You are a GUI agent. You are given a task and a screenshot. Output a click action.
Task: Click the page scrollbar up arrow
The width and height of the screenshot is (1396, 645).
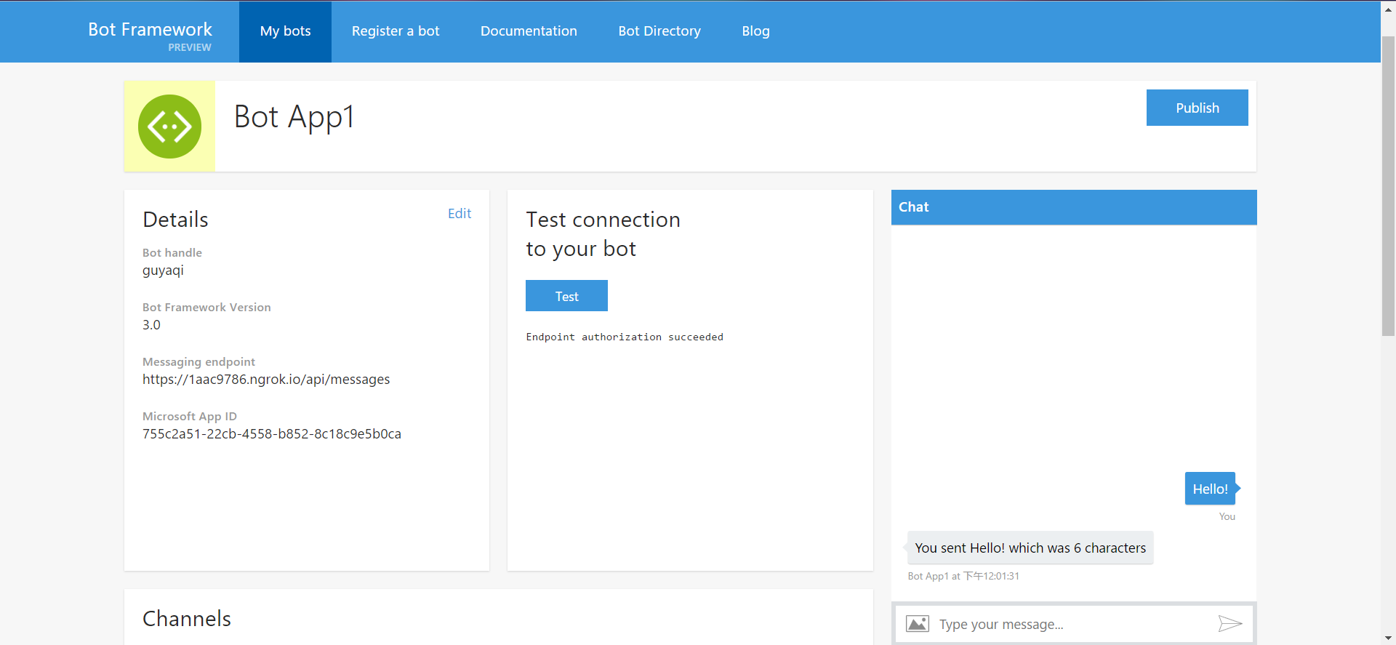click(x=1388, y=9)
